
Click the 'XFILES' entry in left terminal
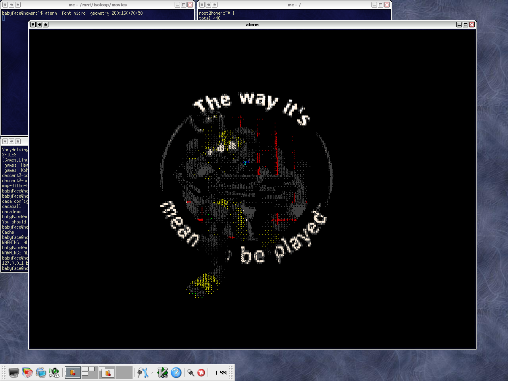(x=9, y=155)
